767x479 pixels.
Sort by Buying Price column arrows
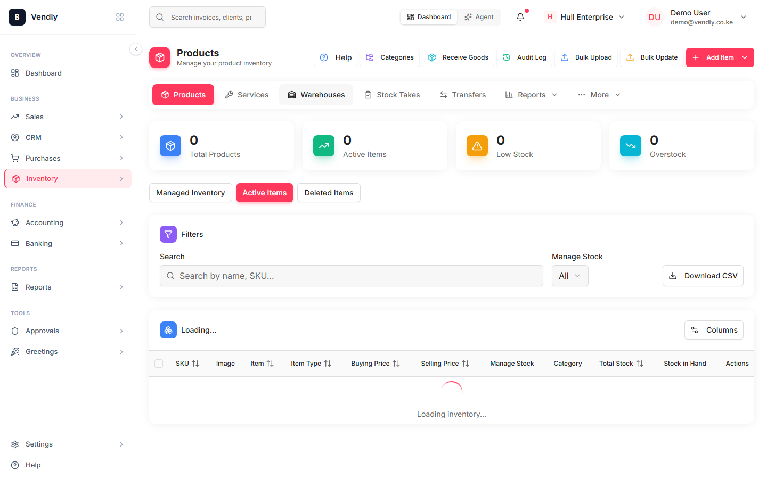pos(396,364)
